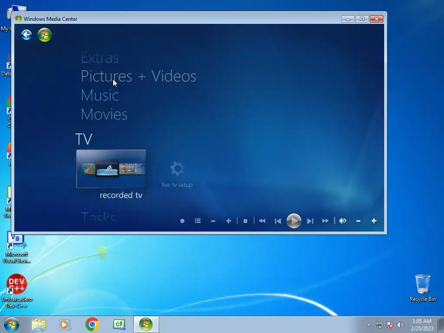The width and height of the screenshot is (444, 333).
Task: Open Google Chrome from the taskbar
Action: [92, 324]
